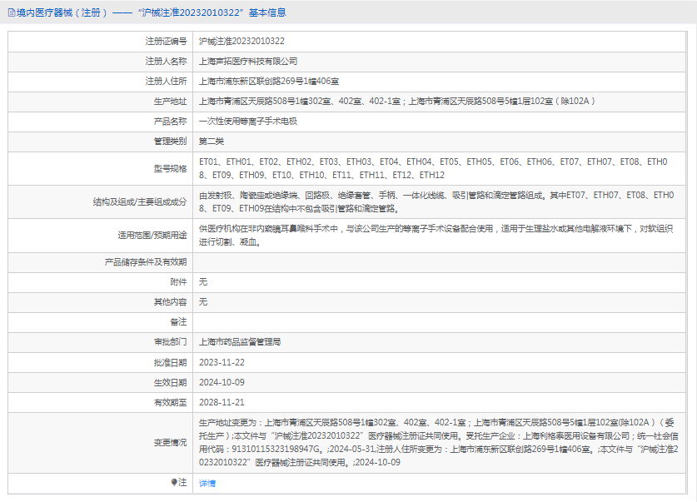Select the effective date 2024-10-09
Image resolution: width=697 pixels, height=502 pixels.
(222, 382)
